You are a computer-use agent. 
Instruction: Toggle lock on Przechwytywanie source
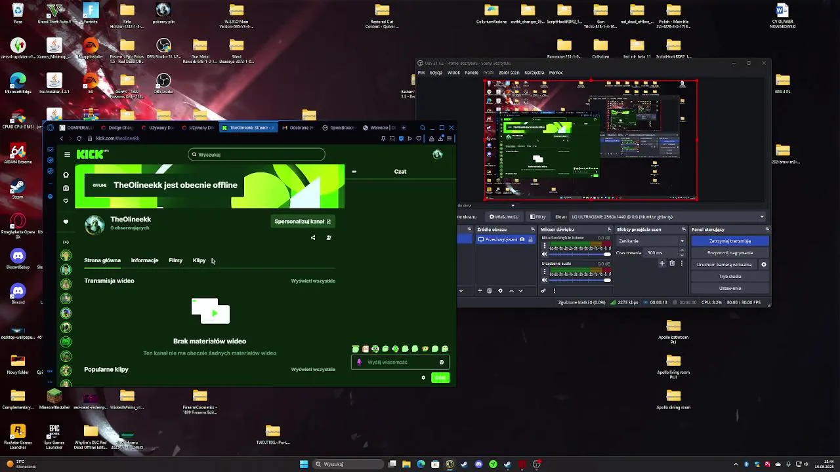pyautogui.click(x=531, y=240)
